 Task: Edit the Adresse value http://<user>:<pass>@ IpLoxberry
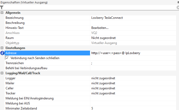pos(133,53)
